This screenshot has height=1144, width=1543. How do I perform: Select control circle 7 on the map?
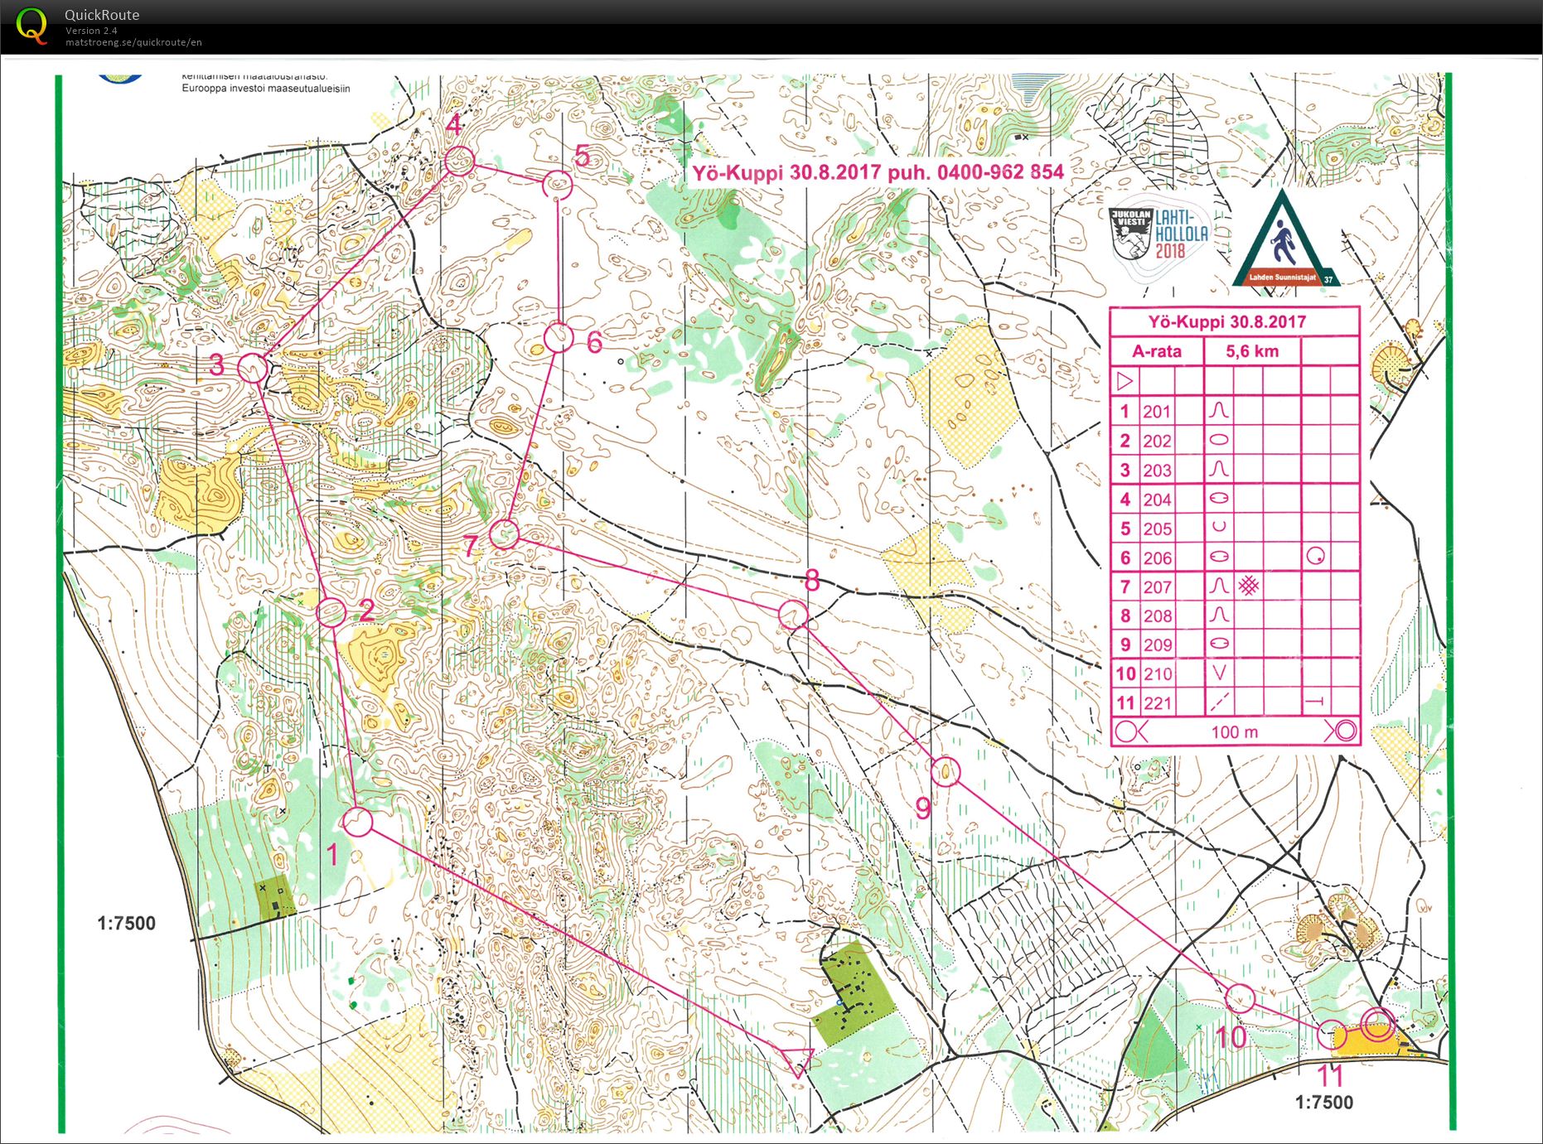point(504,534)
